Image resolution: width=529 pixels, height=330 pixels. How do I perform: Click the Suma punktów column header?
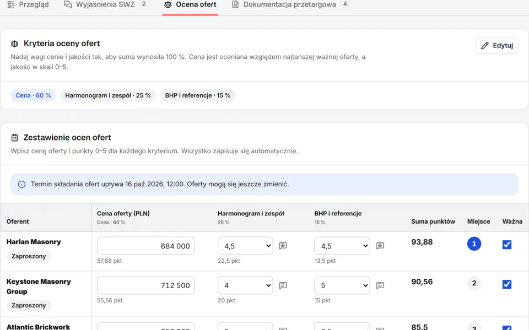[x=433, y=221]
